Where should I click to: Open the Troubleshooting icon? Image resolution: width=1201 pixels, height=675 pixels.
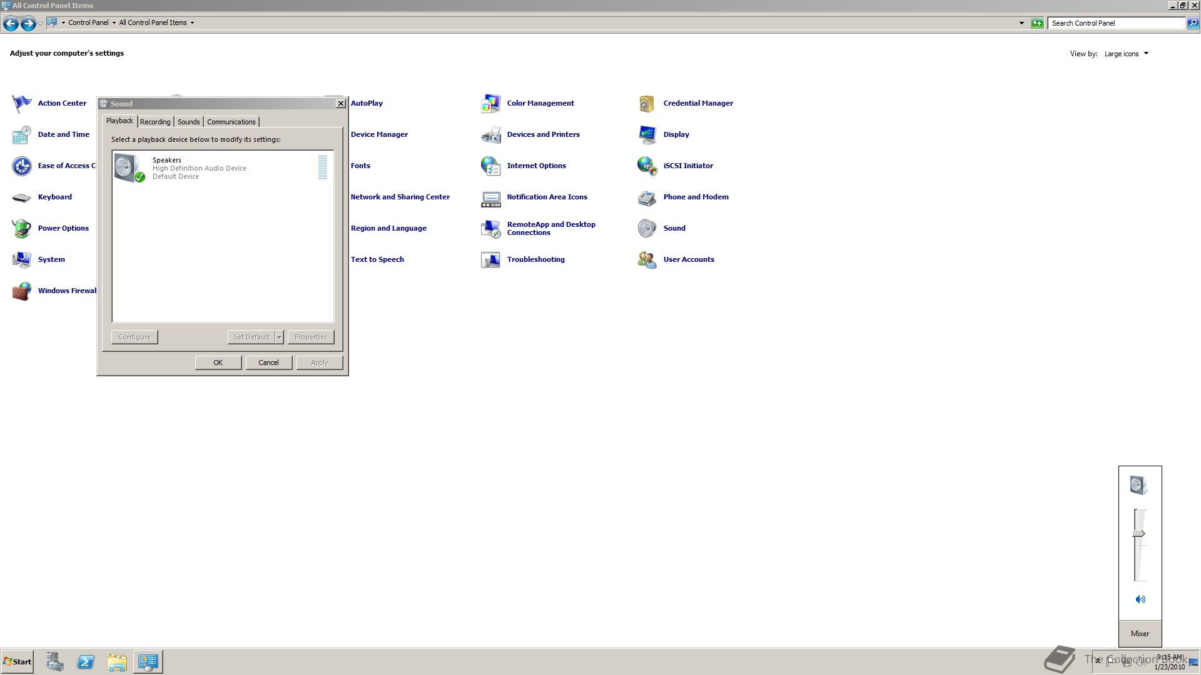[x=491, y=259]
